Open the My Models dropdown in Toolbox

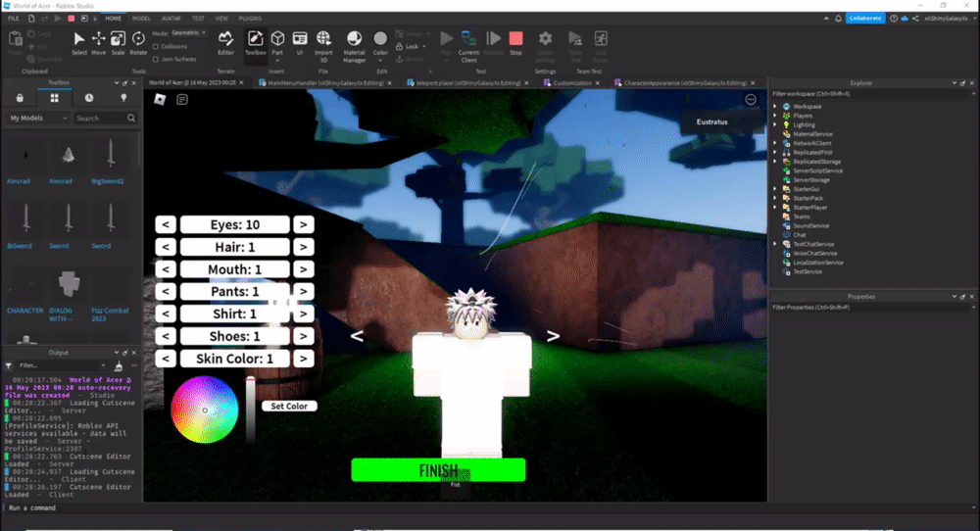[x=38, y=119]
